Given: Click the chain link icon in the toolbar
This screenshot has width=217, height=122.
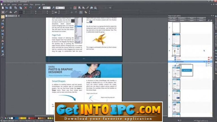Looking at the screenshot, I should [88, 8].
